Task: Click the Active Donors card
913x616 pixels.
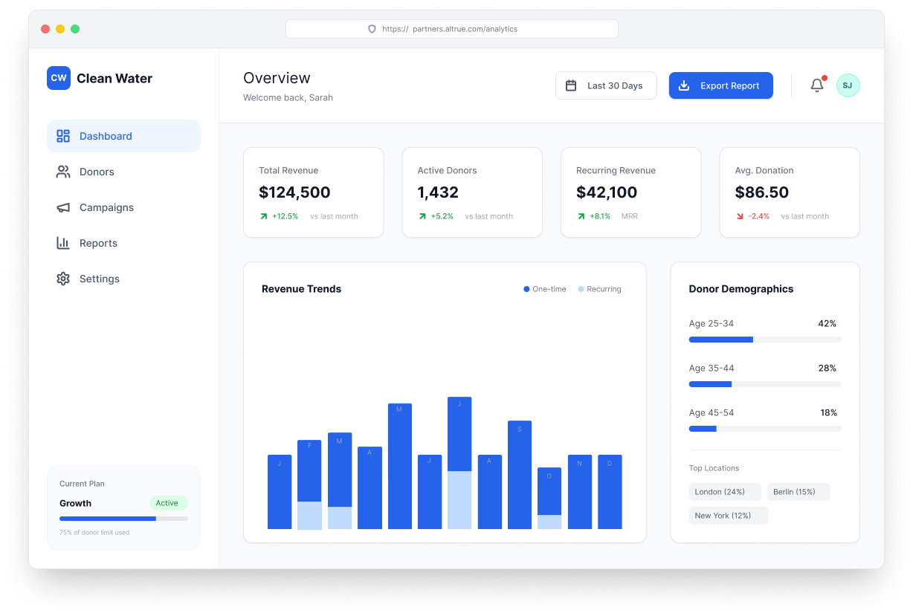Action: pos(472,192)
